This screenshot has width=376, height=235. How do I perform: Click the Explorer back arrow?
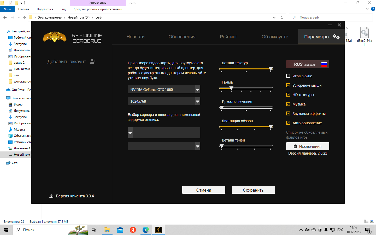5,17
